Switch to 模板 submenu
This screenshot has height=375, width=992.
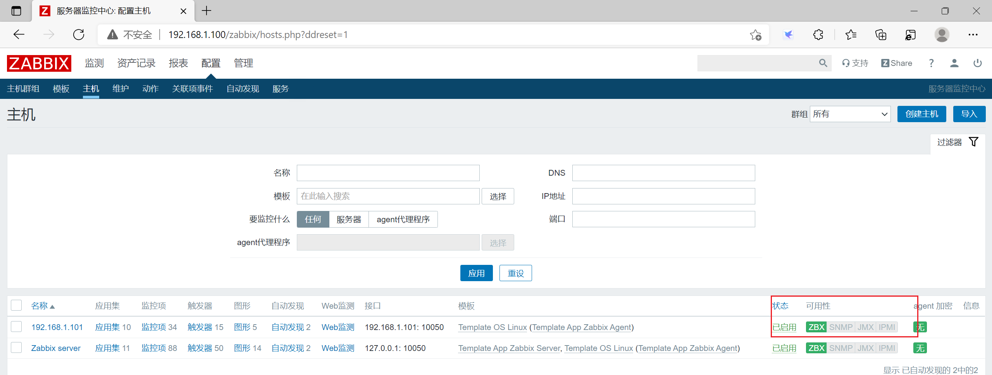click(61, 89)
